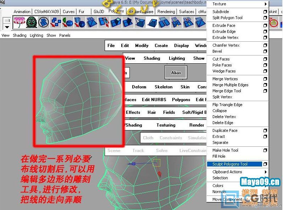Click hotbox Modify menu
Image resolution: width=283 pixels, height=210 pixels.
point(142,46)
